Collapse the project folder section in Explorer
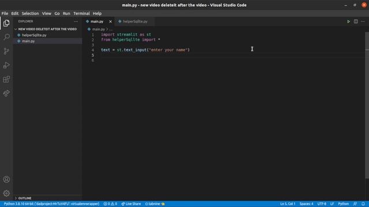 pos(47,29)
